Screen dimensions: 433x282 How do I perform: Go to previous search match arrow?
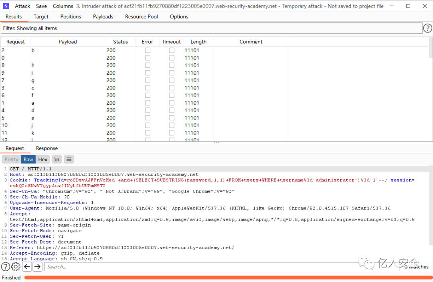pos(27,267)
